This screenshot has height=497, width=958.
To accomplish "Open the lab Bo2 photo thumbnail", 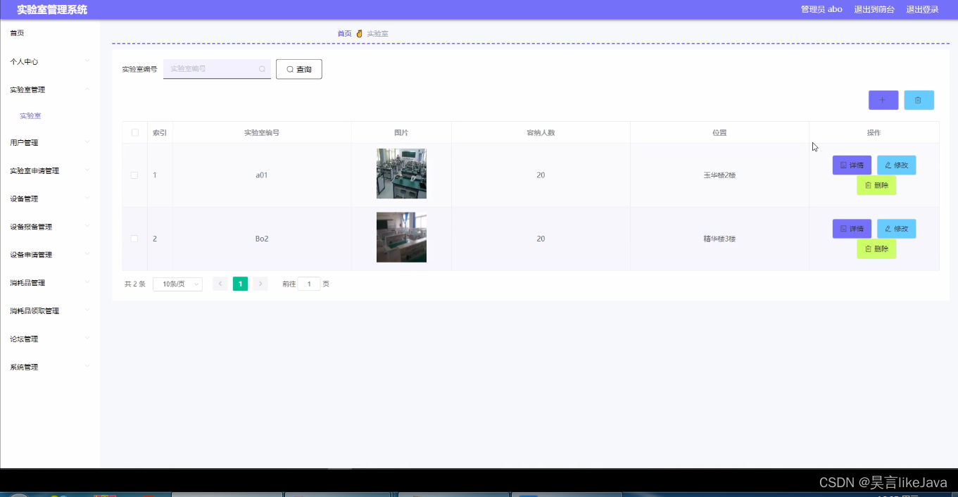I will [401, 237].
